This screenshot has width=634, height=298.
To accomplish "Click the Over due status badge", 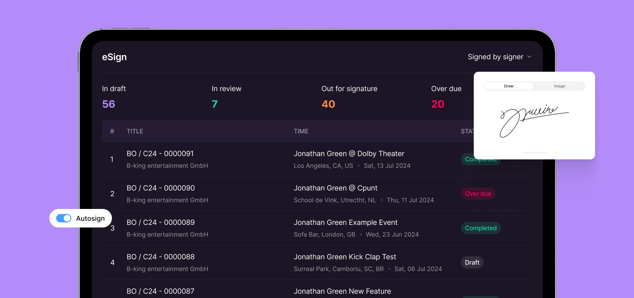I will click(x=478, y=194).
